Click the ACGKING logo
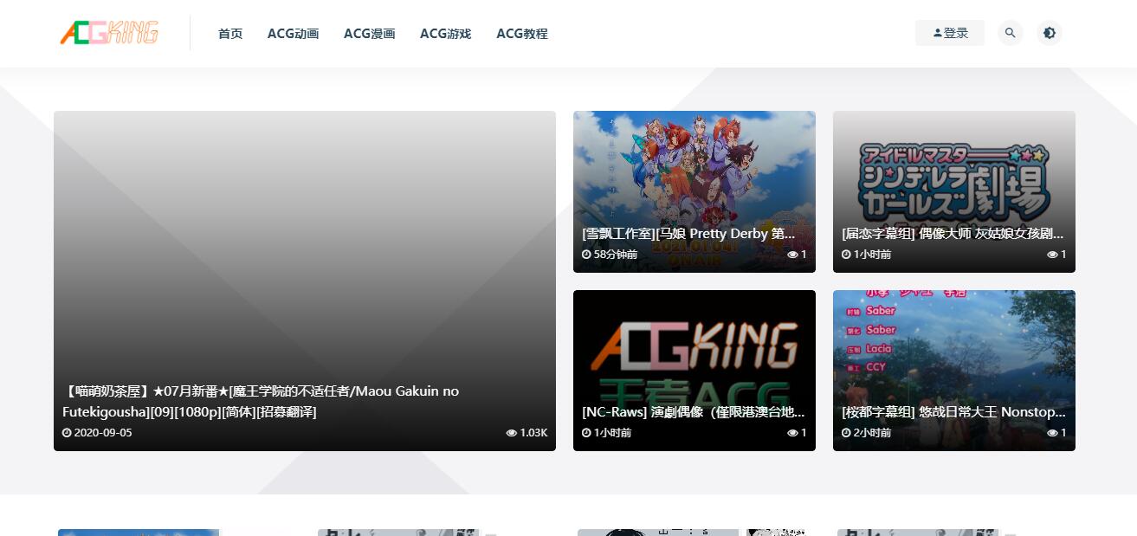This screenshot has width=1137, height=536. 109,33
